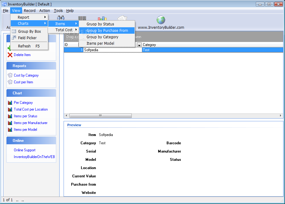The height and width of the screenshot is (204, 285).
Task: Select Group by Purchase From chart
Action: point(107,30)
